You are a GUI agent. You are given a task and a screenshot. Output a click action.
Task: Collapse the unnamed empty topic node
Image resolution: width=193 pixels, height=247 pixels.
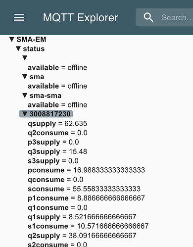(x=25, y=58)
